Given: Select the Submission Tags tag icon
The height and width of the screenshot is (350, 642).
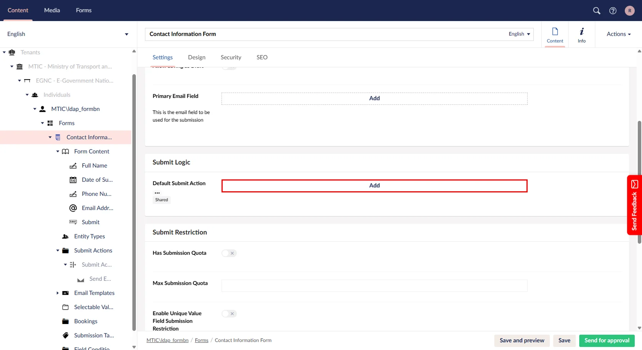Looking at the screenshot, I should (65, 335).
